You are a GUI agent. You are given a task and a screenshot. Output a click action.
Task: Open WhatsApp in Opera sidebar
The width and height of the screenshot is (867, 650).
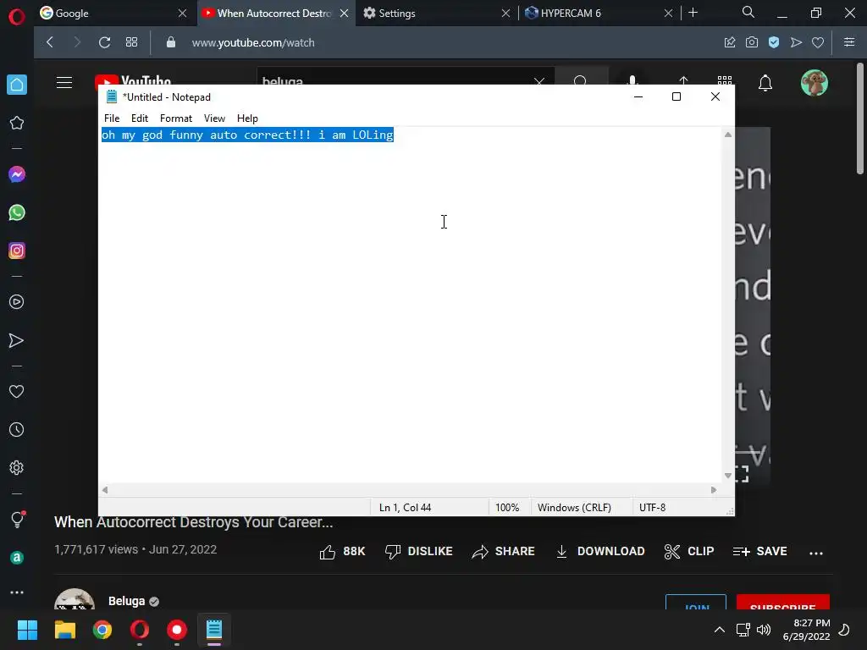point(17,212)
